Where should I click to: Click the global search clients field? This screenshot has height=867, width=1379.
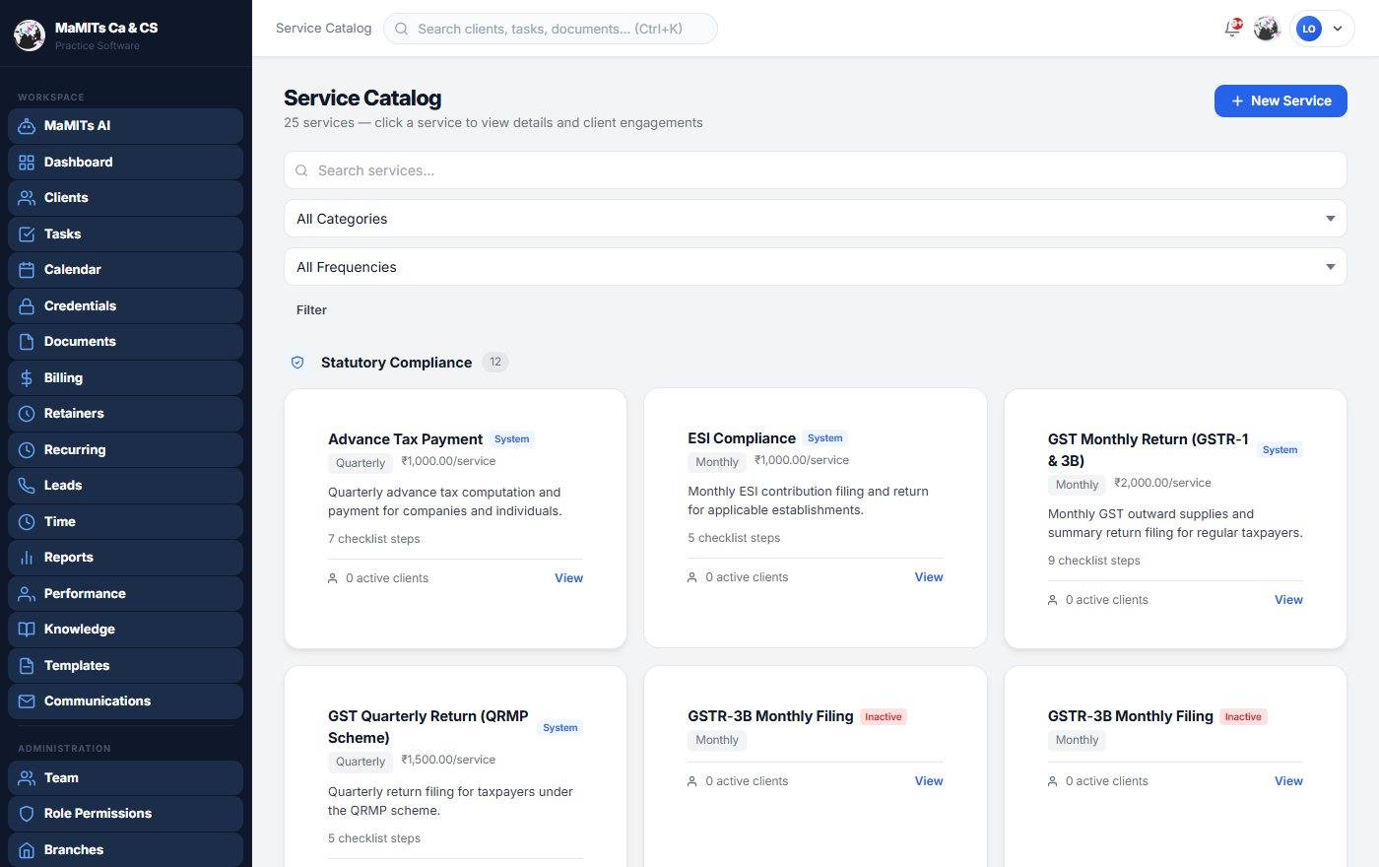pyautogui.click(x=550, y=29)
